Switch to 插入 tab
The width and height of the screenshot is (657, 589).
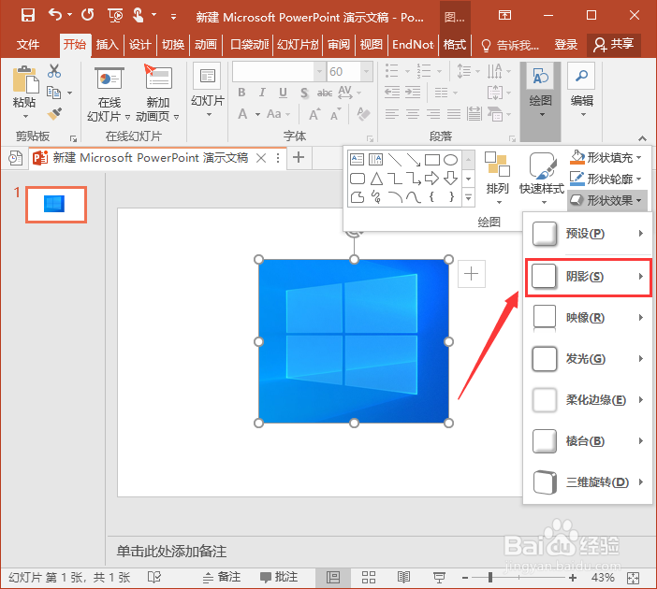click(x=108, y=44)
